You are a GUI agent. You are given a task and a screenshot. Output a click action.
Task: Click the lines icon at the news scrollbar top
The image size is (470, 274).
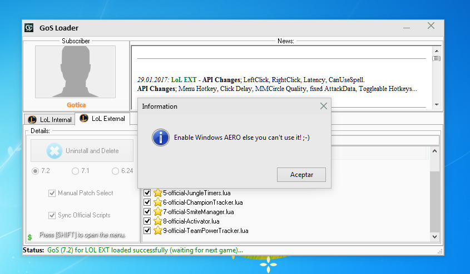[437, 58]
